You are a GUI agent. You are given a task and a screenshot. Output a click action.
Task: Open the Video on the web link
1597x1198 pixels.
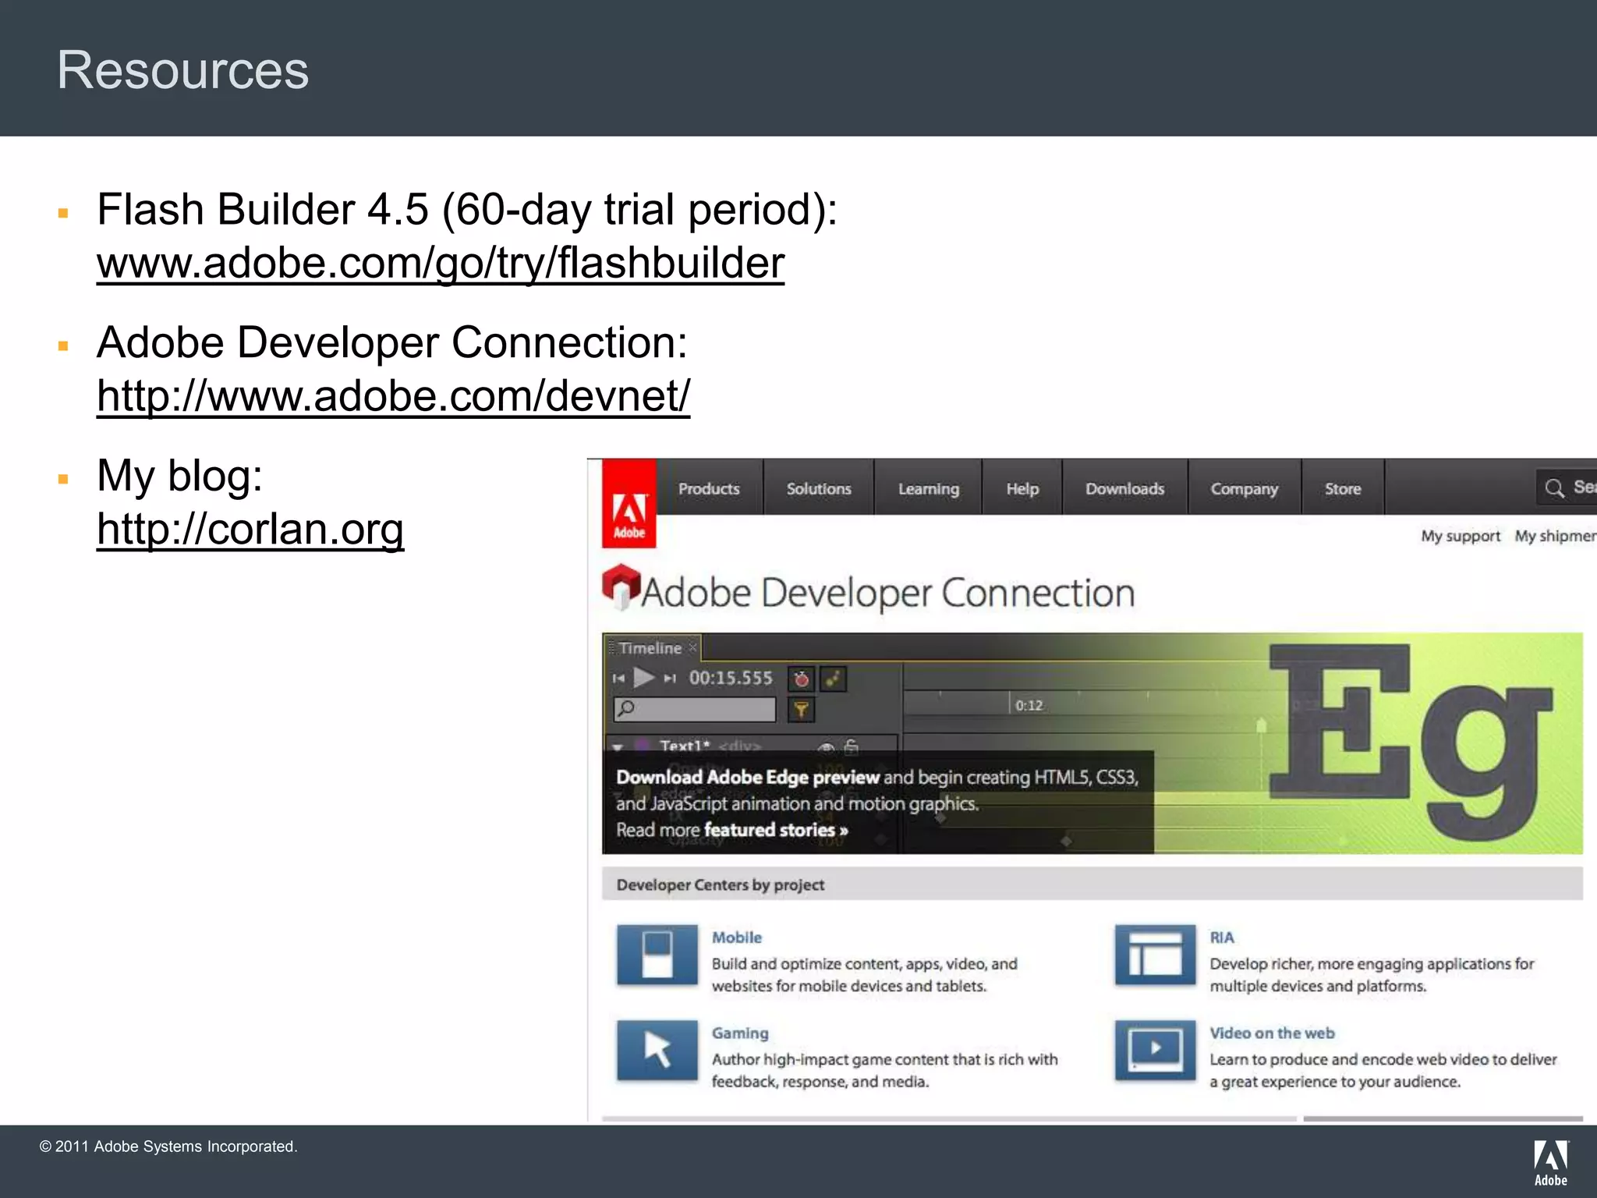(x=1272, y=1033)
